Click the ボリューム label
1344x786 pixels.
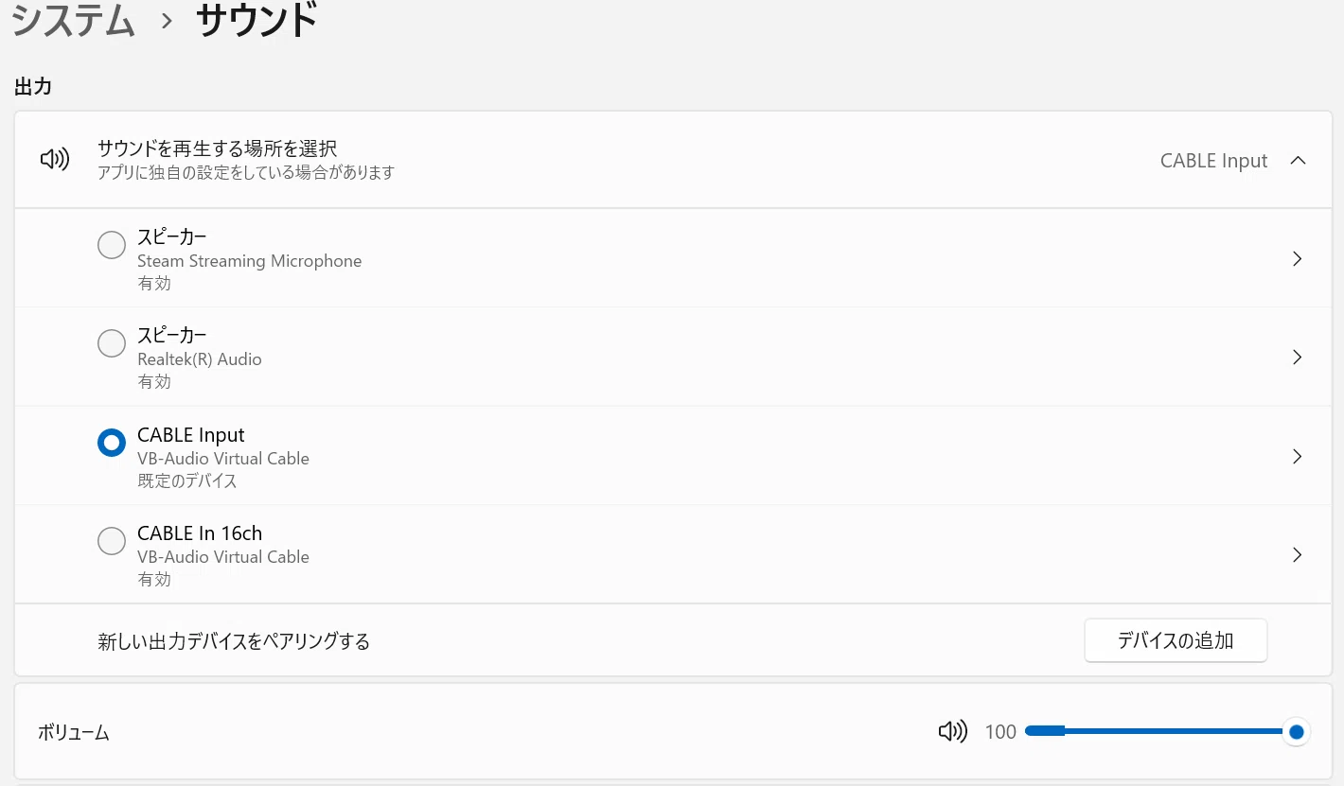click(x=74, y=732)
